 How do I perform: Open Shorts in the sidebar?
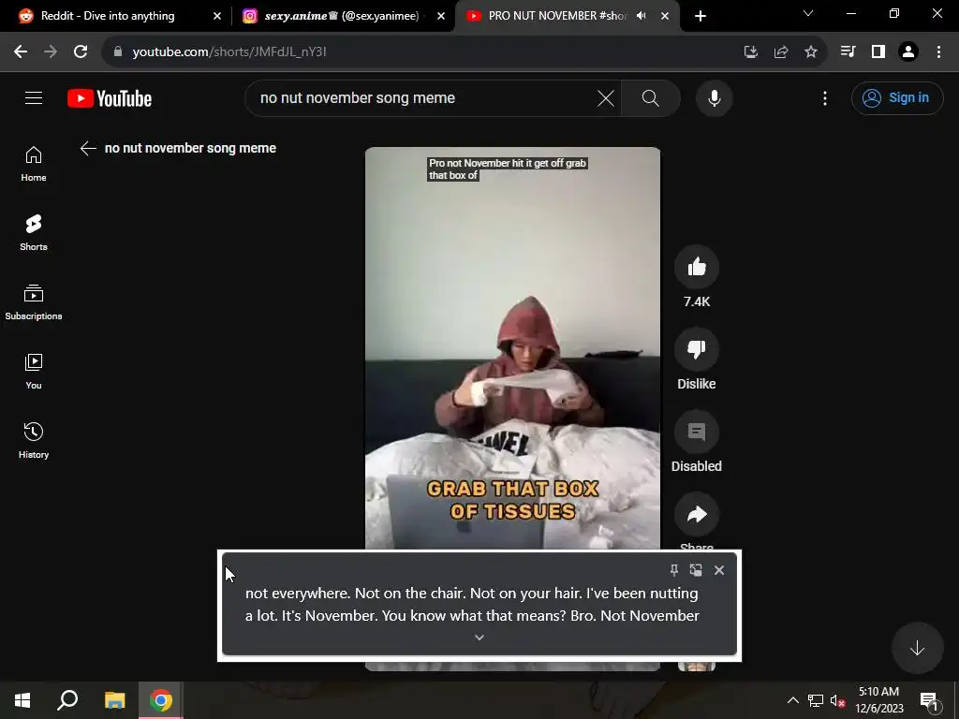point(34,233)
